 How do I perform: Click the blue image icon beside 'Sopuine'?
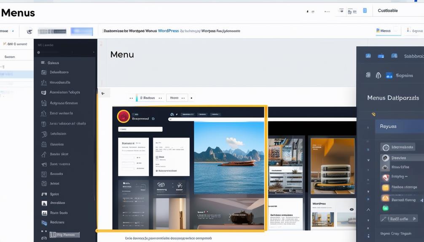pos(389,75)
